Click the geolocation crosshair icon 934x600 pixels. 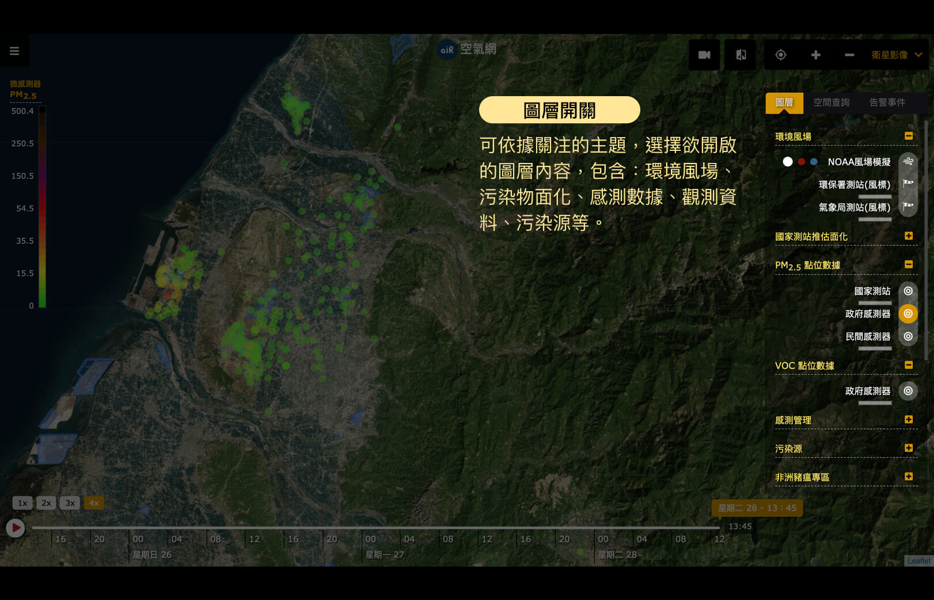[781, 55]
